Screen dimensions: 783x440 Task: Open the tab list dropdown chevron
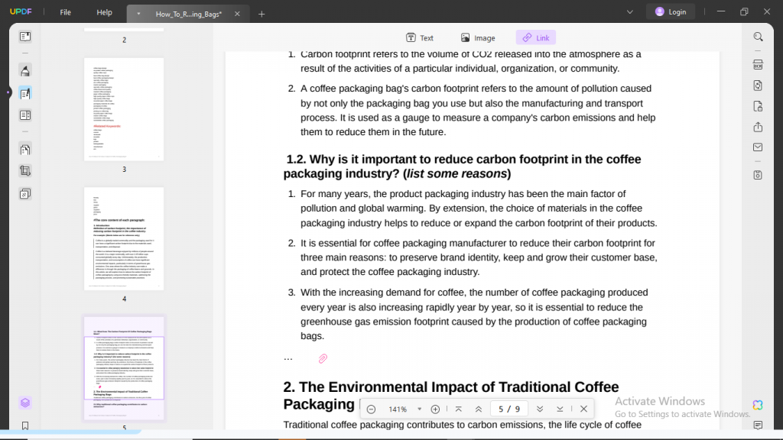629,12
